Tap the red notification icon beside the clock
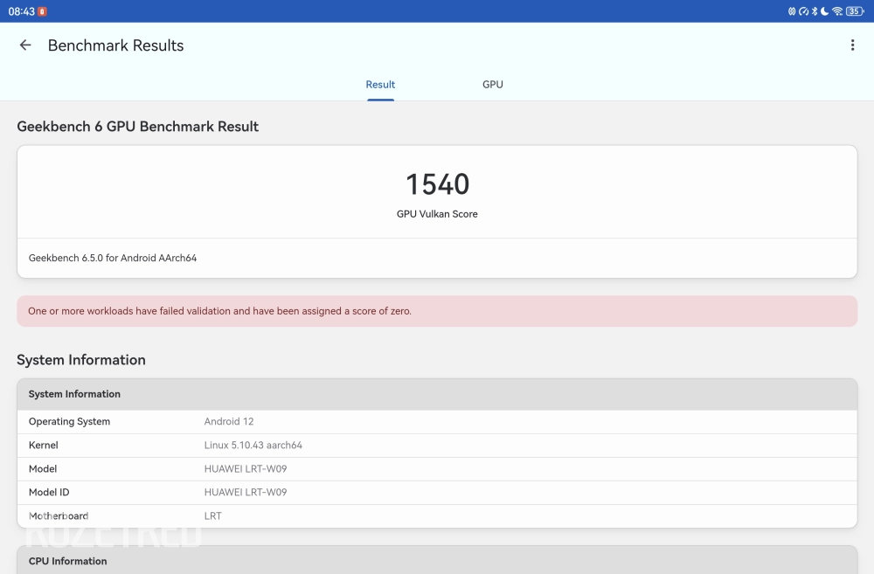 [x=42, y=11]
